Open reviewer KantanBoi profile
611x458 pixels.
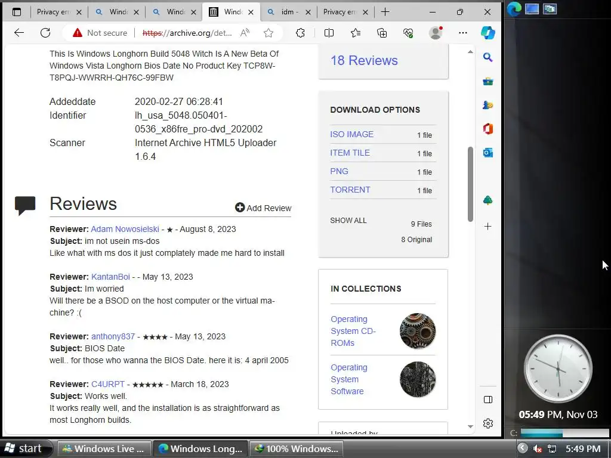coord(110,277)
